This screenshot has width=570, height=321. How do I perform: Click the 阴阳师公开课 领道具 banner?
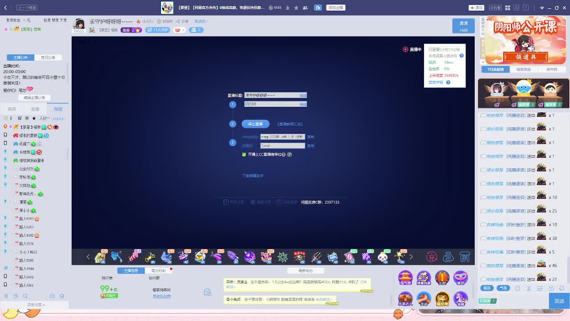(x=526, y=41)
